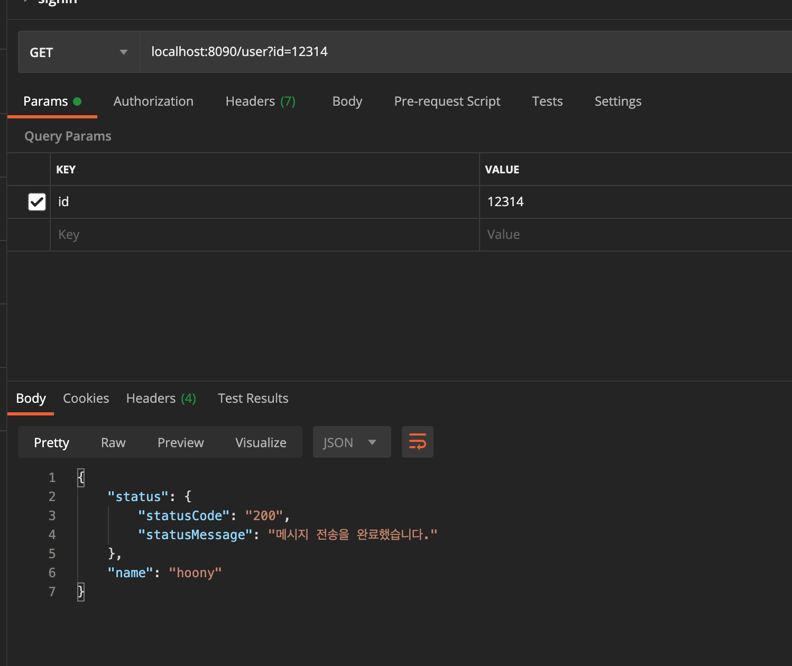Click the Query Params heading

(x=68, y=136)
